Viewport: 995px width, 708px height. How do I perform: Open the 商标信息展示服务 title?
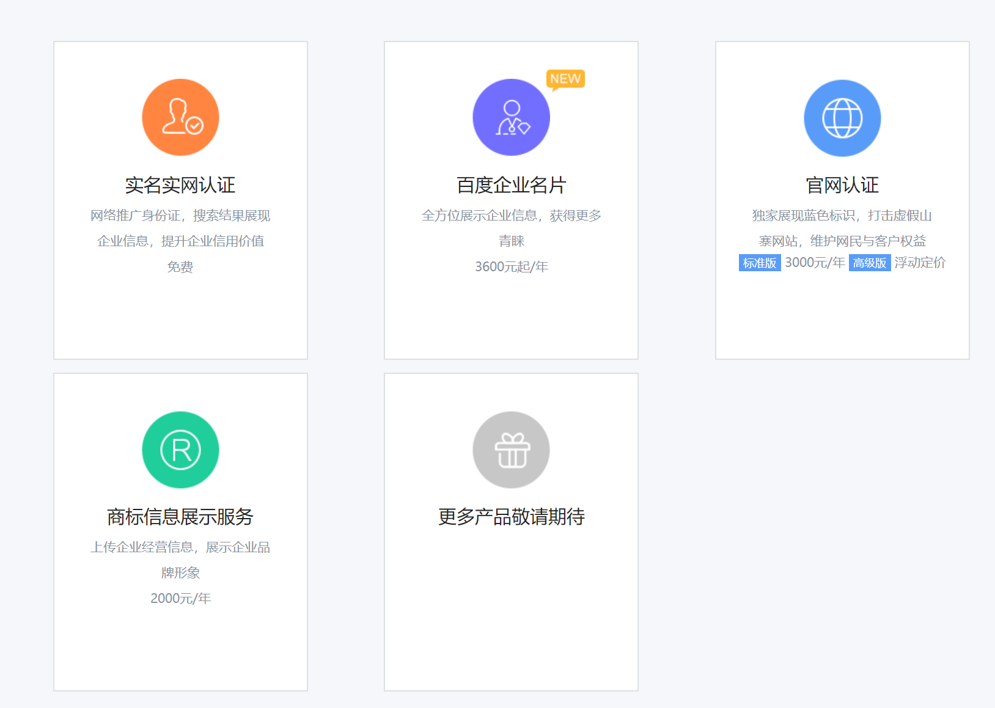pos(180,517)
